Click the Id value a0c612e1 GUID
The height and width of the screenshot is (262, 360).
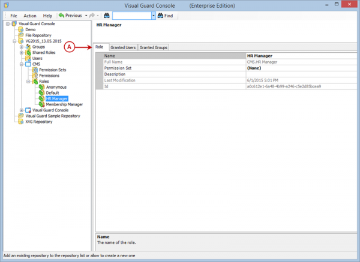(284, 86)
